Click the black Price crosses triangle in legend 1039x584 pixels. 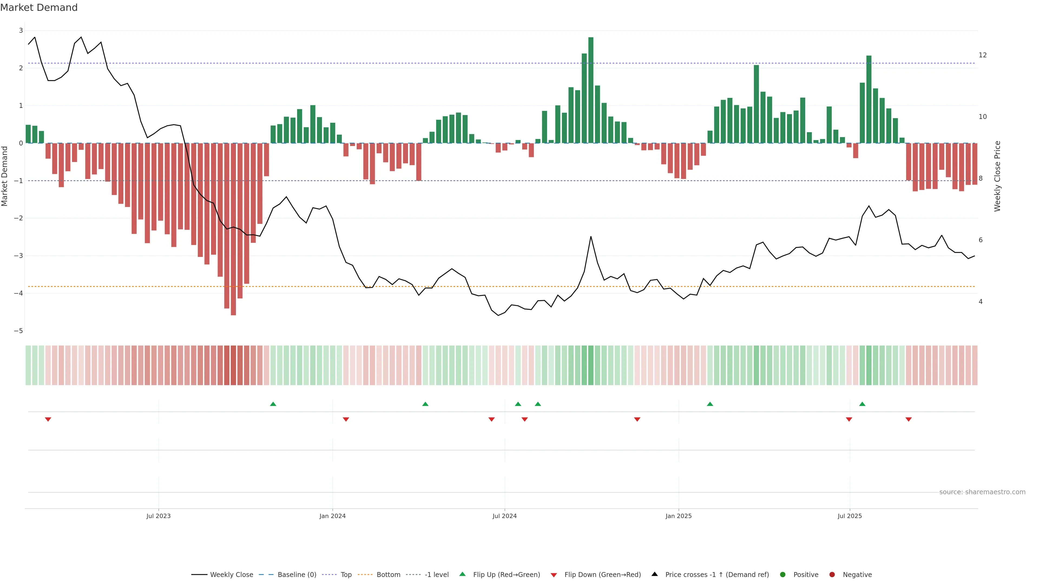[x=654, y=574]
